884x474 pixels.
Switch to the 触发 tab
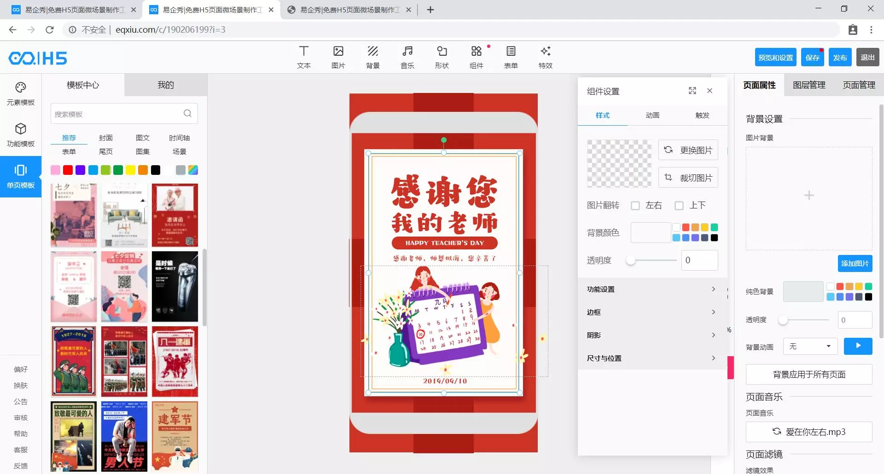click(702, 115)
